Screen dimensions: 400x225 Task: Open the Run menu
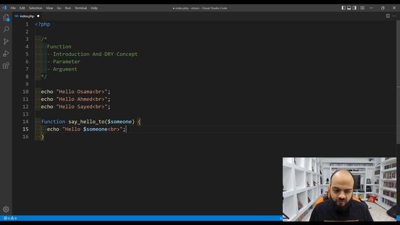click(68, 8)
